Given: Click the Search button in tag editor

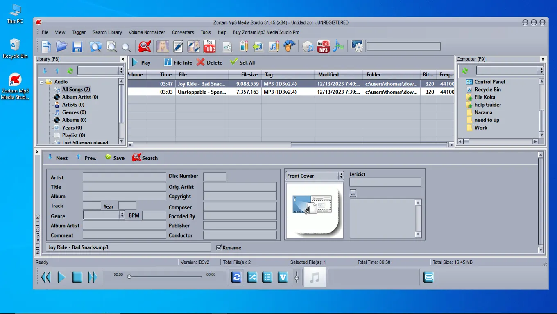Looking at the screenshot, I should click(x=145, y=158).
